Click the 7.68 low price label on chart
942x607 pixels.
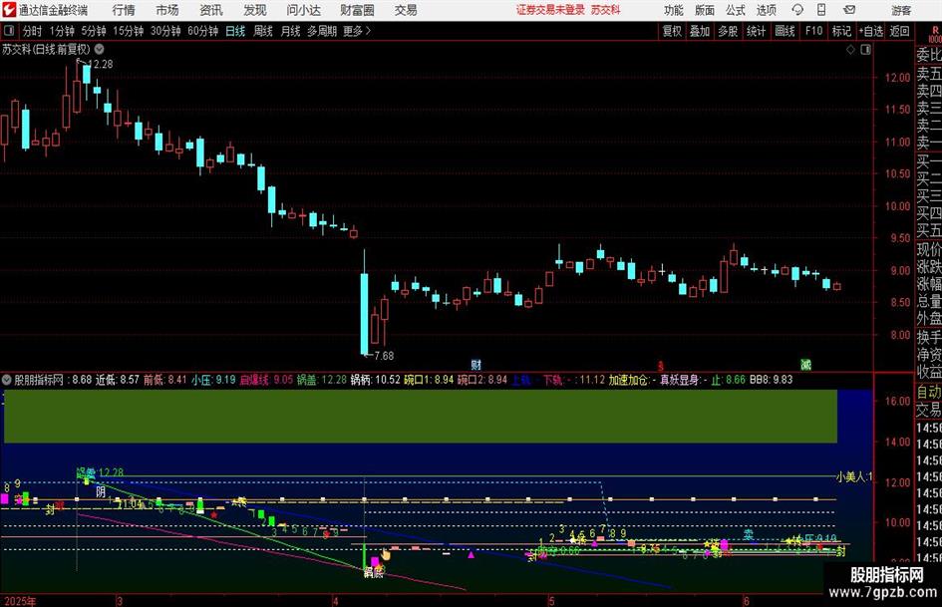pos(384,356)
